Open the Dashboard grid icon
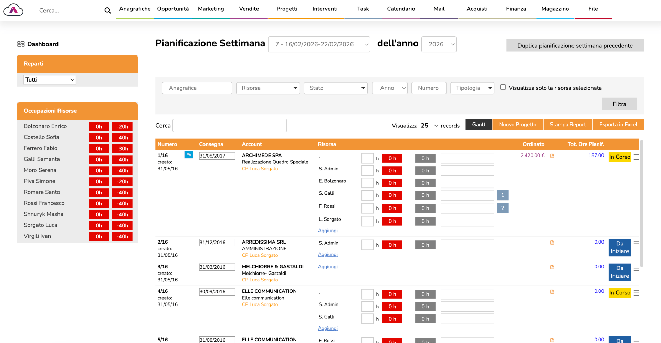 (x=21, y=44)
